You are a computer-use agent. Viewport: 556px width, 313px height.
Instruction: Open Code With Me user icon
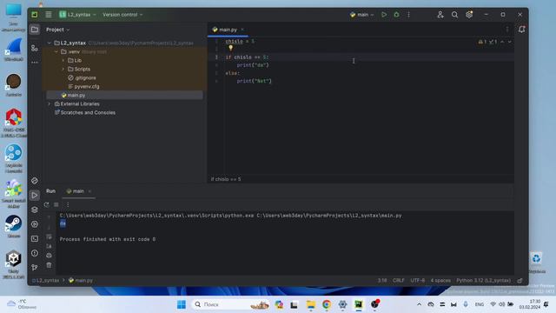pyautogui.click(x=440, y=15)
